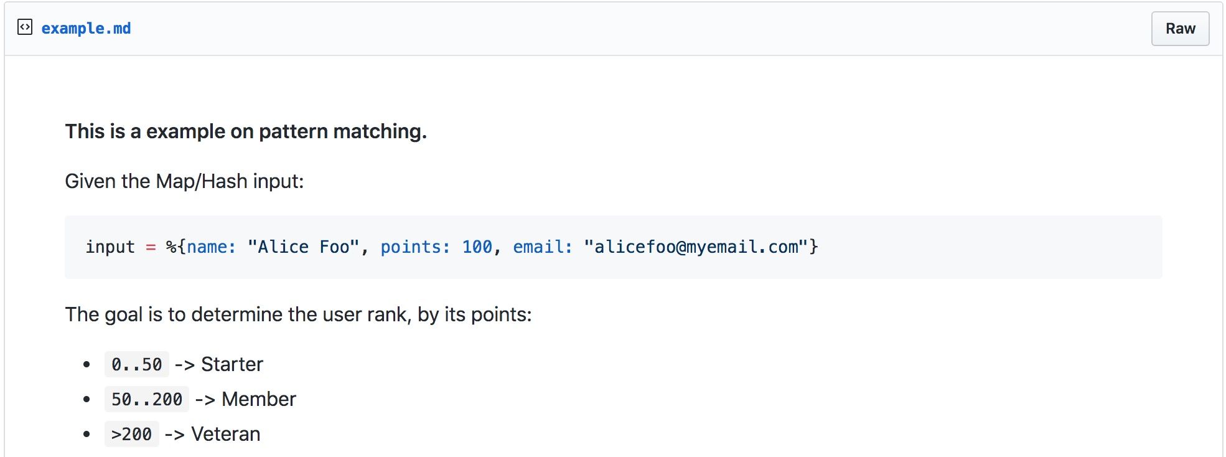
Task: Click the 'name:' key in the code
Action: tap(211, 247)
